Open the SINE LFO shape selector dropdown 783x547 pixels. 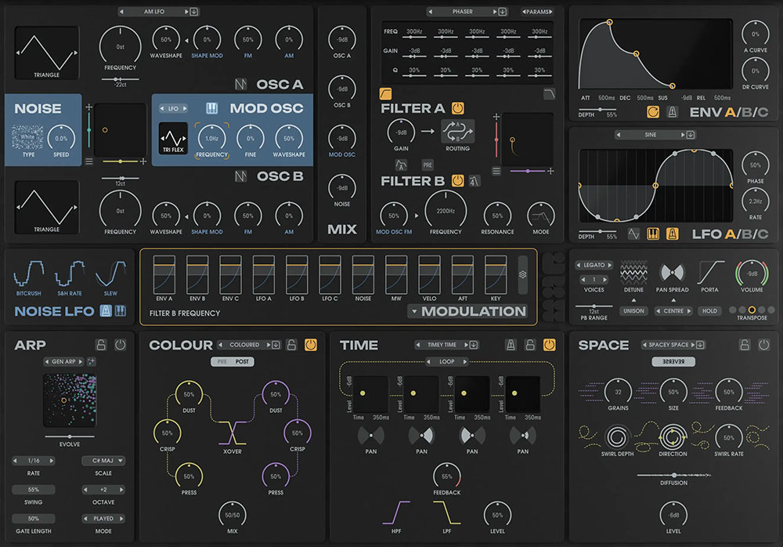pos(690,135)
